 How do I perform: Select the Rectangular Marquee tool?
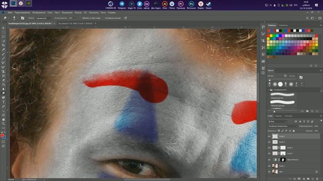3,32
